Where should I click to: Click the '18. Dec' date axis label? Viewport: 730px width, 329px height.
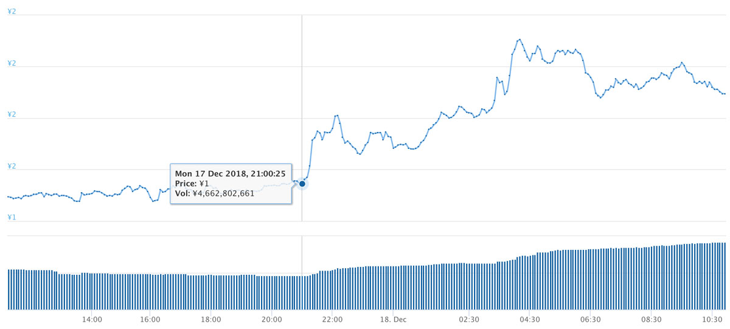click(x=393, y=319)
